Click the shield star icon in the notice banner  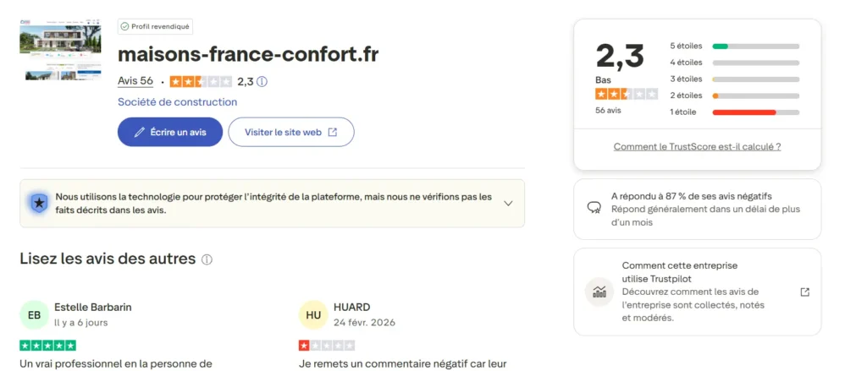click(38, 203)
